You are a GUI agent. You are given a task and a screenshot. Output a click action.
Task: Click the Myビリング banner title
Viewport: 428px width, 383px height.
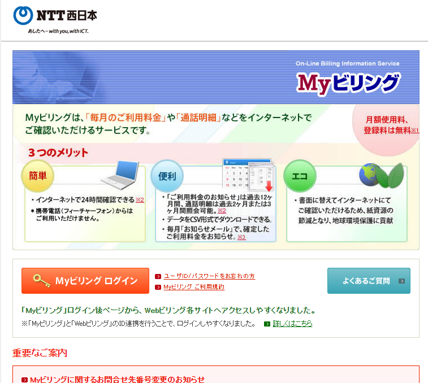(x=348, y=83)
